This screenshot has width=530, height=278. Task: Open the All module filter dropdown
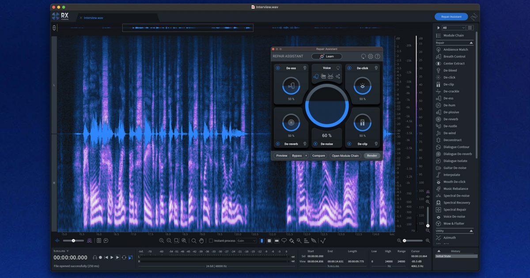point(454,27)
